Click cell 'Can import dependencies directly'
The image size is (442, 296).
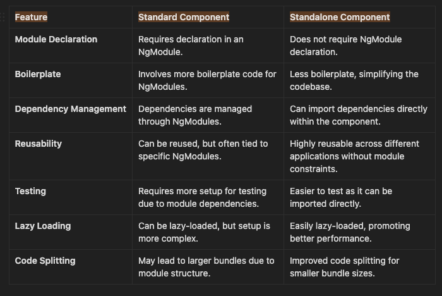point(359,115)
